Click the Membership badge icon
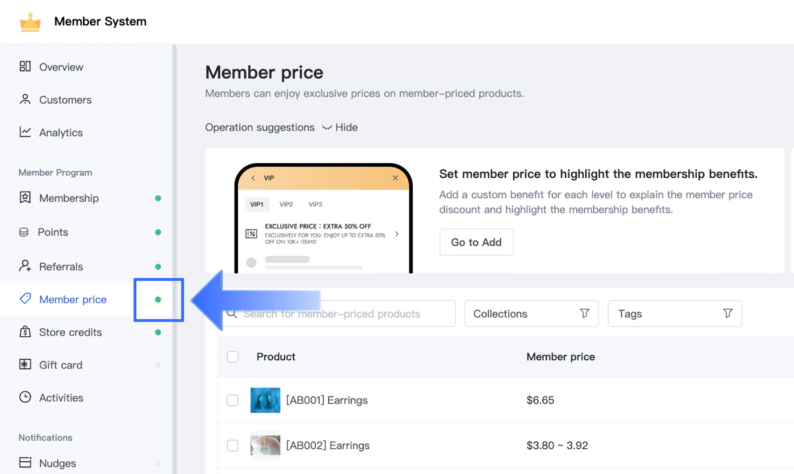The height and width of the screenshot is (474, 794). [x=25, y=198]
